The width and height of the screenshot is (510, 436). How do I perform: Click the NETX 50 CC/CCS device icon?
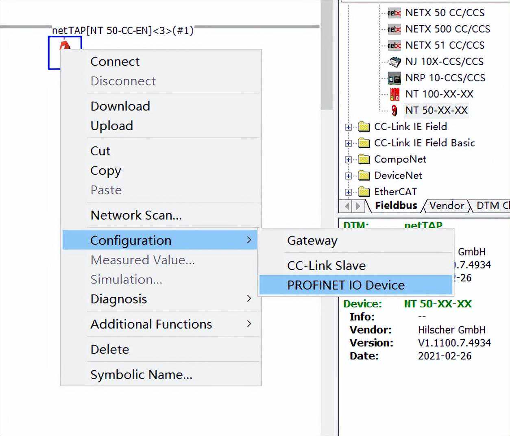(394, 13)
